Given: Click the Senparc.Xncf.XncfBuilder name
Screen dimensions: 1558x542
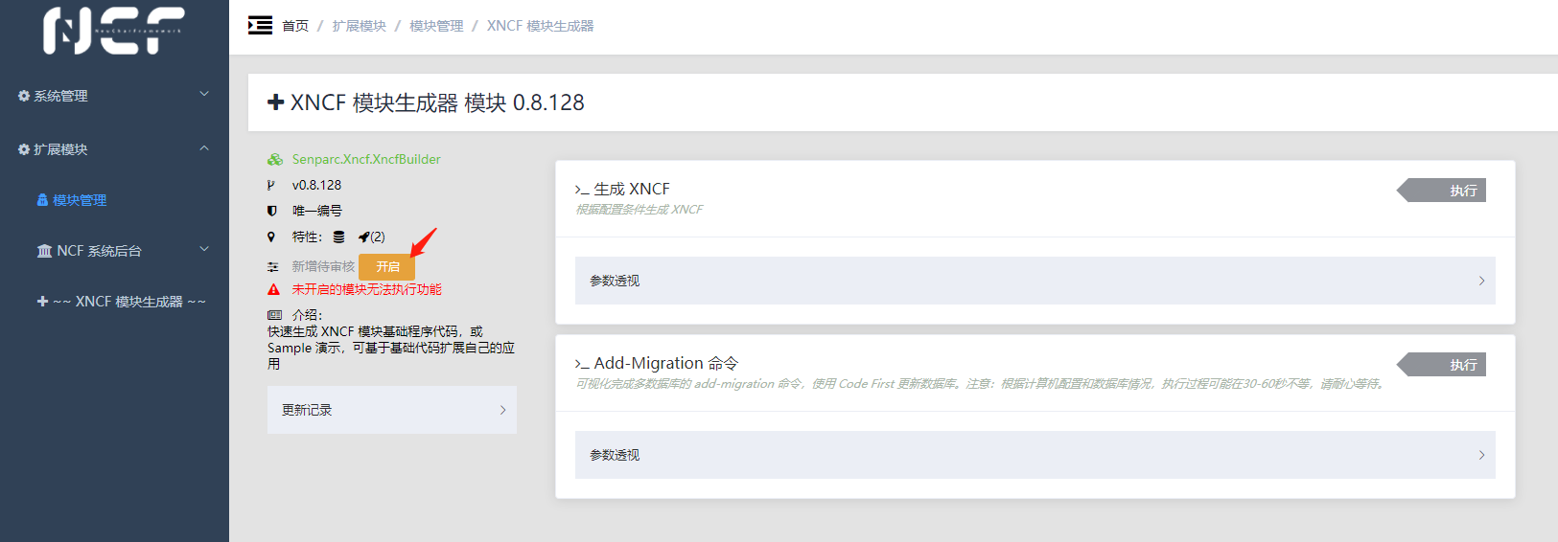Looking at the screenshot, I should (366, 160).
